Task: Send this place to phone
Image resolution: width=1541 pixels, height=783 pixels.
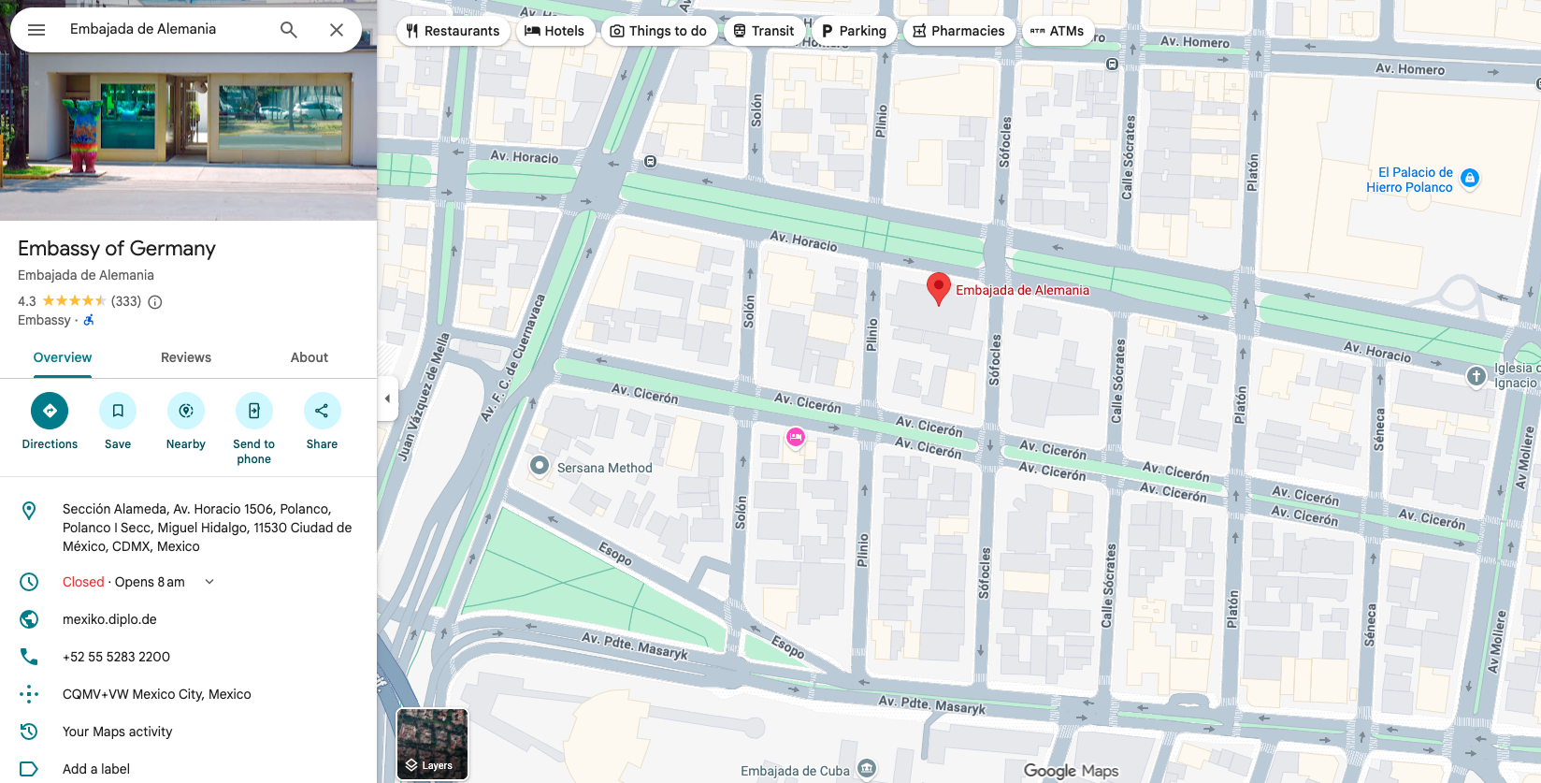Action: coord(254,428)
